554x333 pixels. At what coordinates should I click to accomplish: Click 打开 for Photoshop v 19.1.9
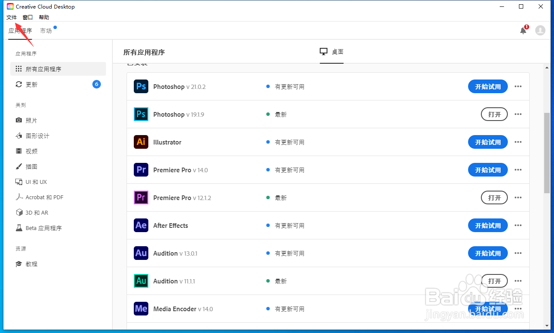(x=495, y=114)
